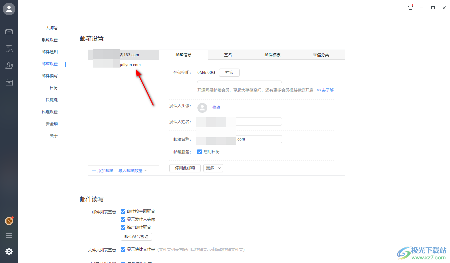
Task: Select 快捷键 in settings menu
Action: [52, 100]
